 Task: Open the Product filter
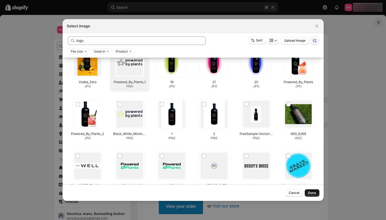pos(124,51)
